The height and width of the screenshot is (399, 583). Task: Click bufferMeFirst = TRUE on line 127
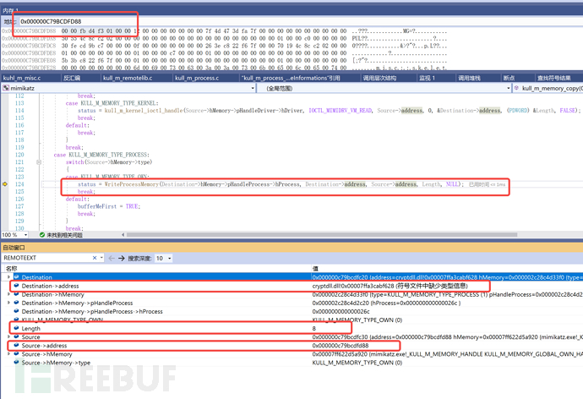pyautogui.click(x=108, y=206)
